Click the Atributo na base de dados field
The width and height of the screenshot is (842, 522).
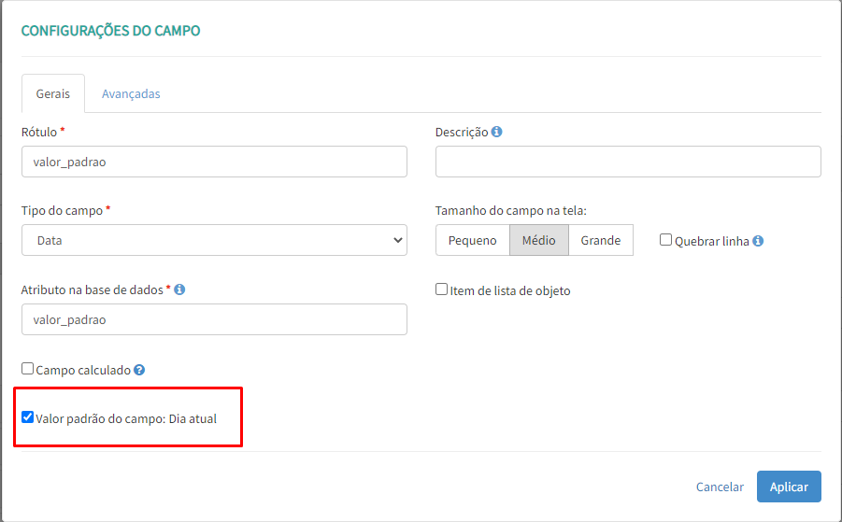[x=214, y=319]
